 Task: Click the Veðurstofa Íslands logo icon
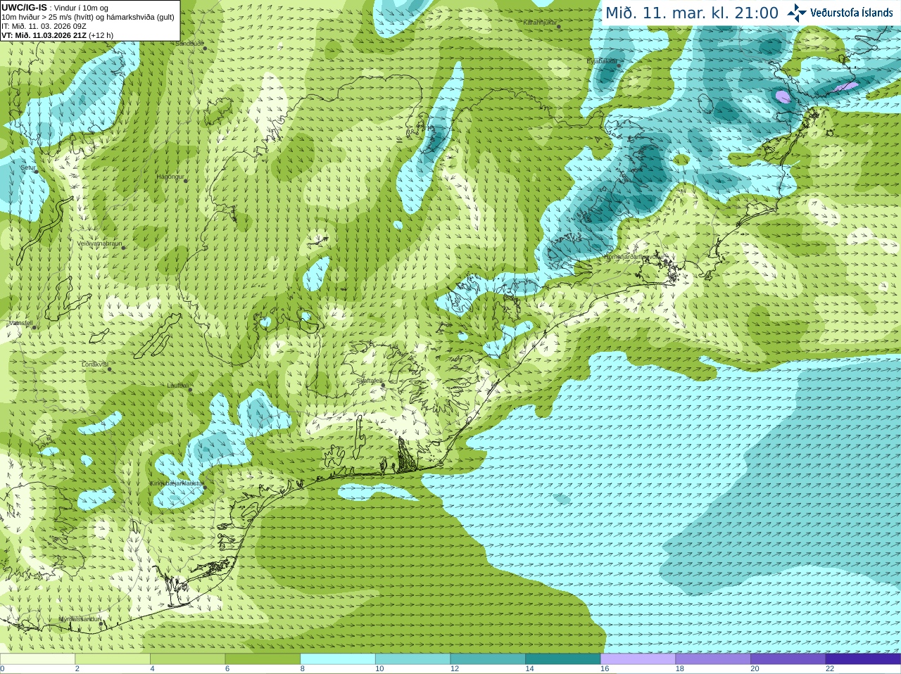point(797,13)
